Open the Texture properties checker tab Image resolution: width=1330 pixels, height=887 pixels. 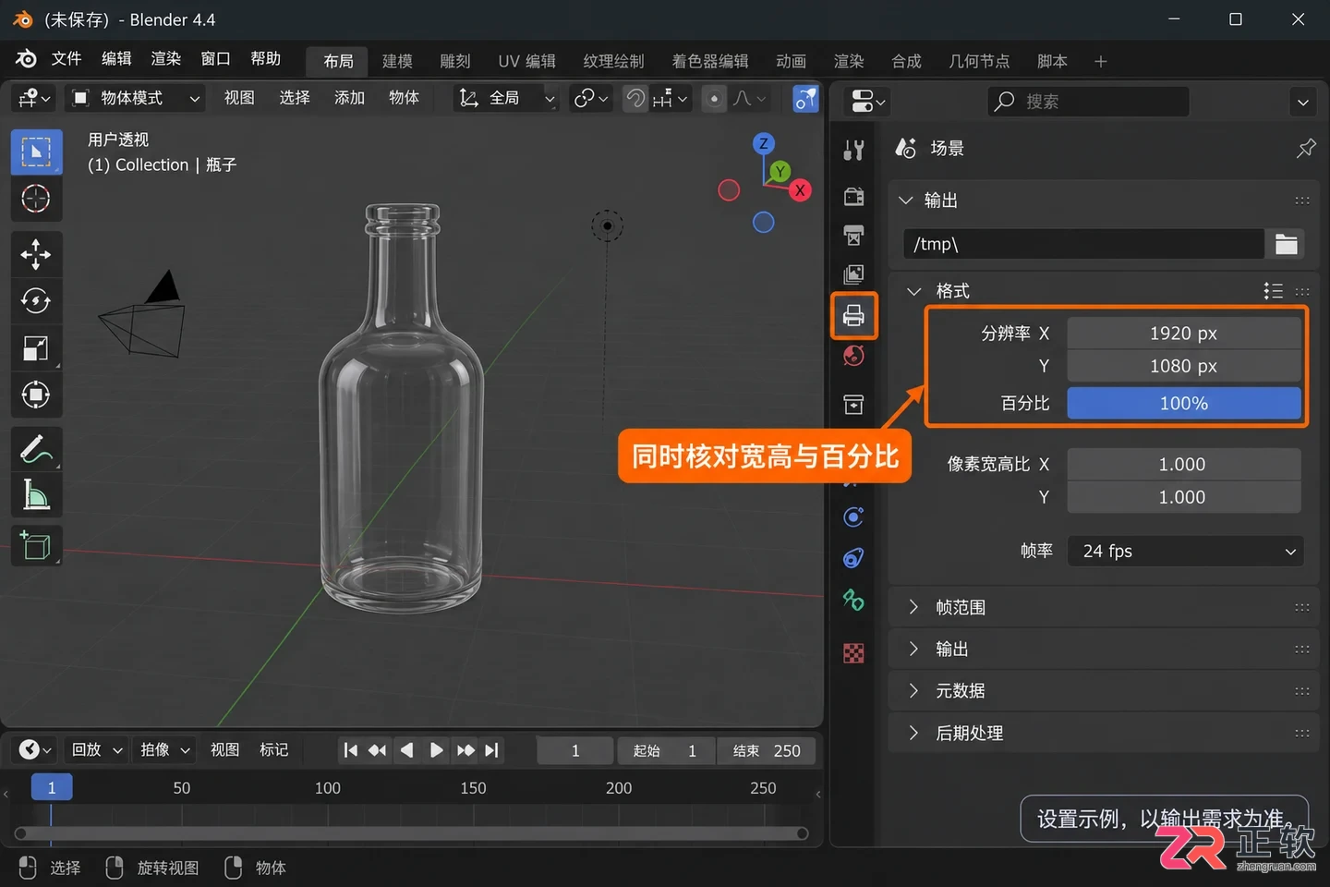tap(853, 653)
